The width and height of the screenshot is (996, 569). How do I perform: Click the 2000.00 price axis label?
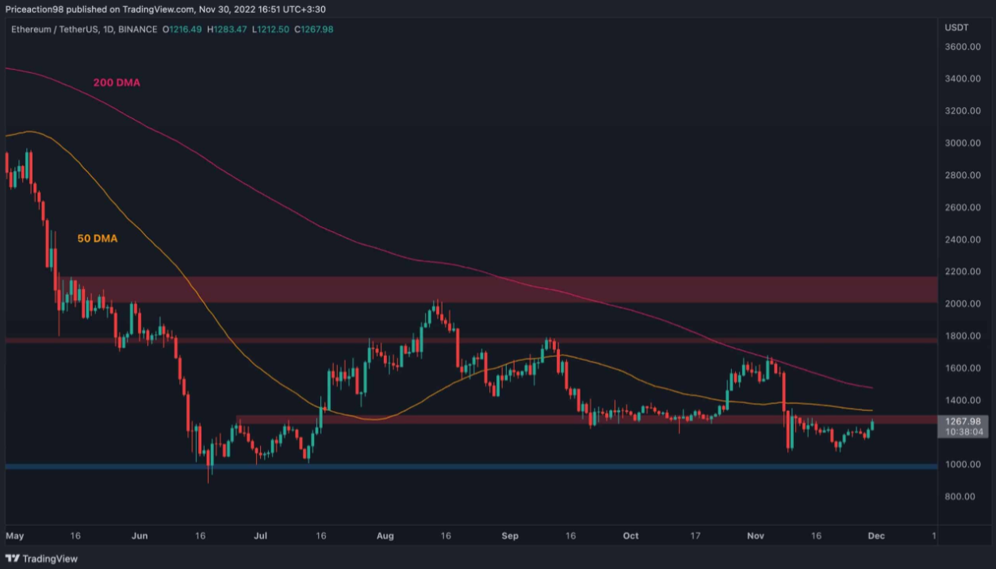(962, 304)
